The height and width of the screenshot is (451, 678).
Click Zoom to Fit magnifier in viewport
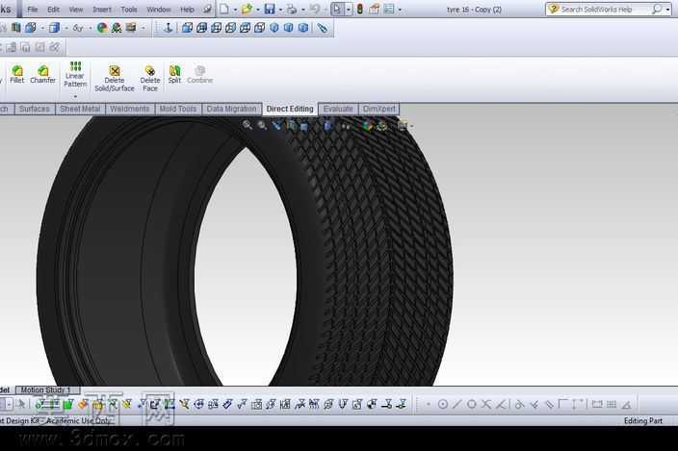click(x=248, y=125)
